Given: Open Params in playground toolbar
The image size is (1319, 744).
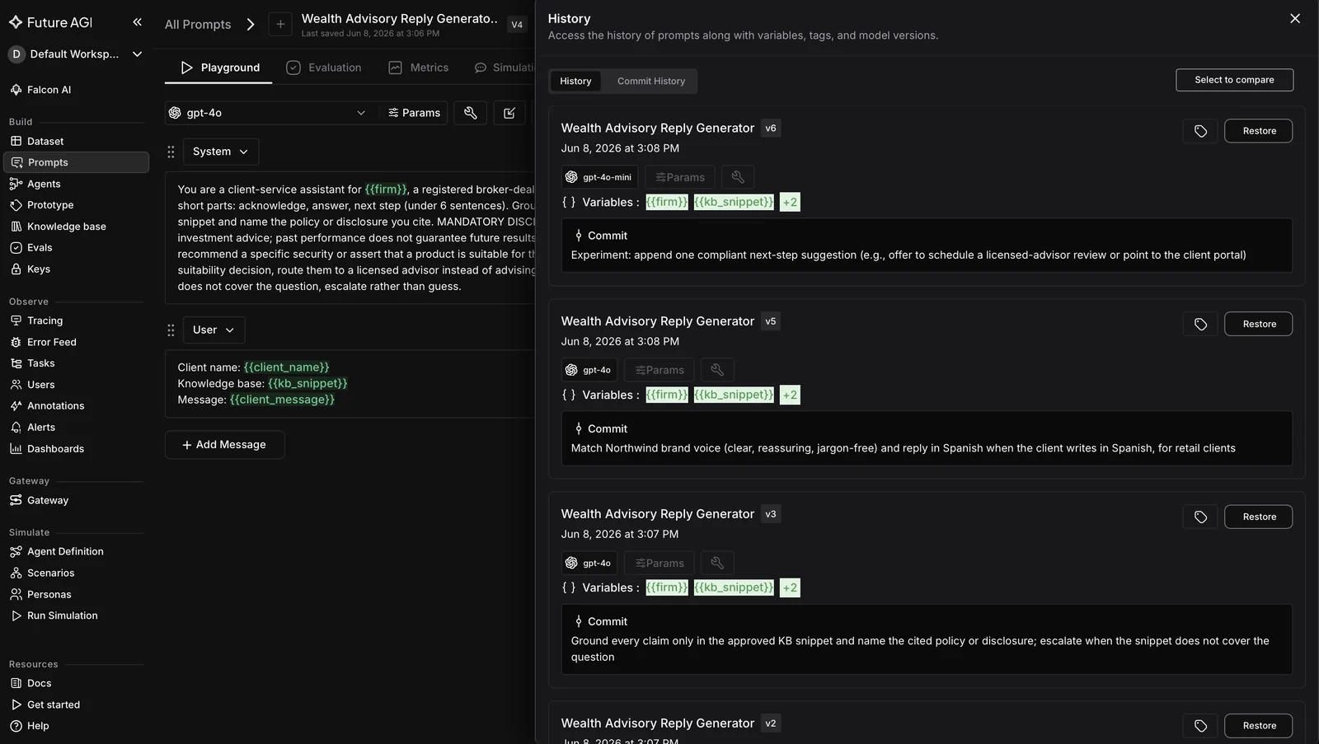Looking at the screenshot, I should tap(414, 113).
